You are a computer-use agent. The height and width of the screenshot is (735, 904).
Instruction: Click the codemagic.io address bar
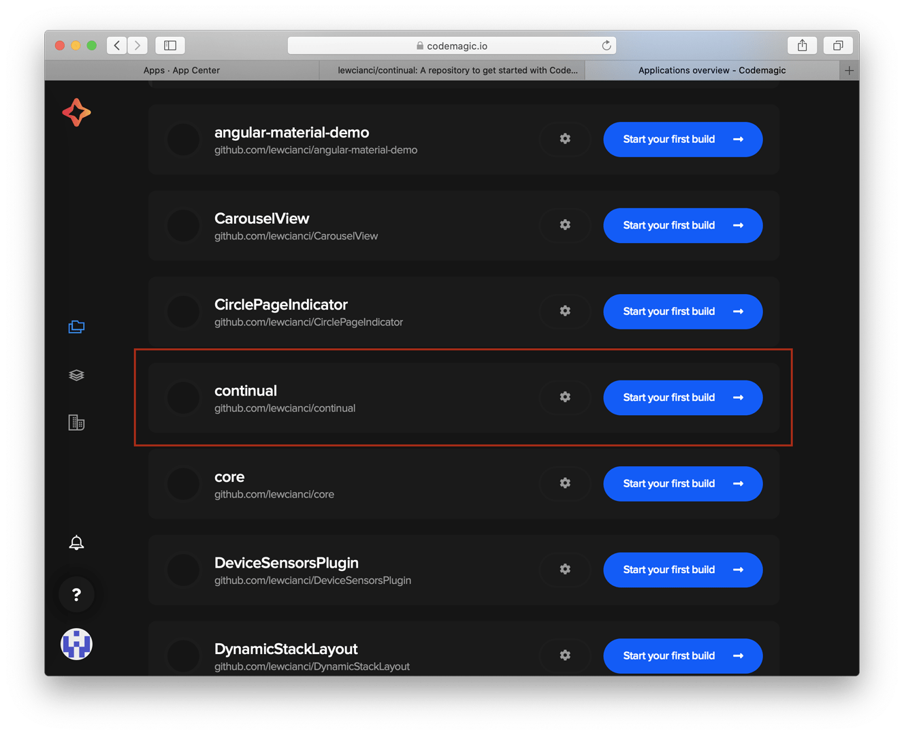(452, 46)
